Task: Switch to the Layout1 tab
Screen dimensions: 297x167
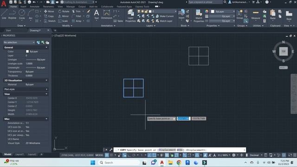Action: pyautogui.click(x=19, y=154)
